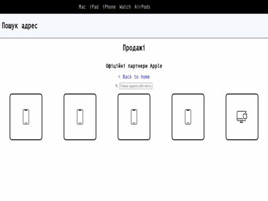Screen dimensions: 268x201
Task: Open the iPad menu item
Action: click(x=94, y=7)
